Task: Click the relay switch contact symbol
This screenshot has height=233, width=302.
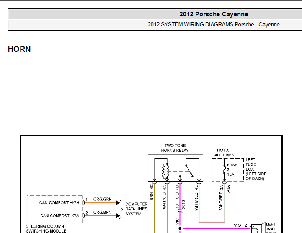Action: click(x=189, y=171)
